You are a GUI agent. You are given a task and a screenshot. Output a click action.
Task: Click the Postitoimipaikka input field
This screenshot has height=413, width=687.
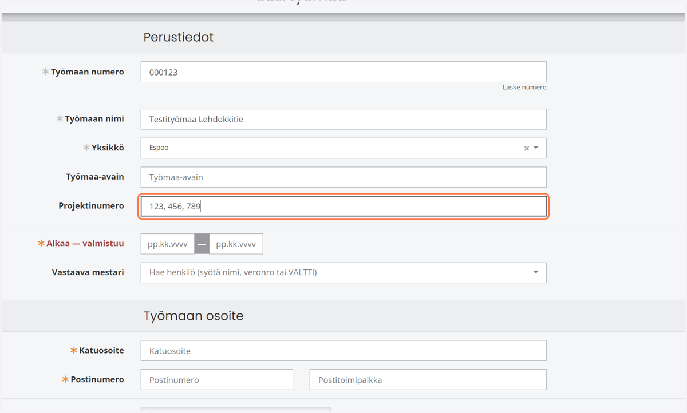pyautogui.click(x=428, y=380)
